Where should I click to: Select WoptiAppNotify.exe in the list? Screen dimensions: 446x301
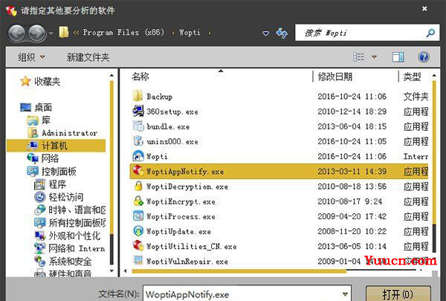[x=279, y=171]
